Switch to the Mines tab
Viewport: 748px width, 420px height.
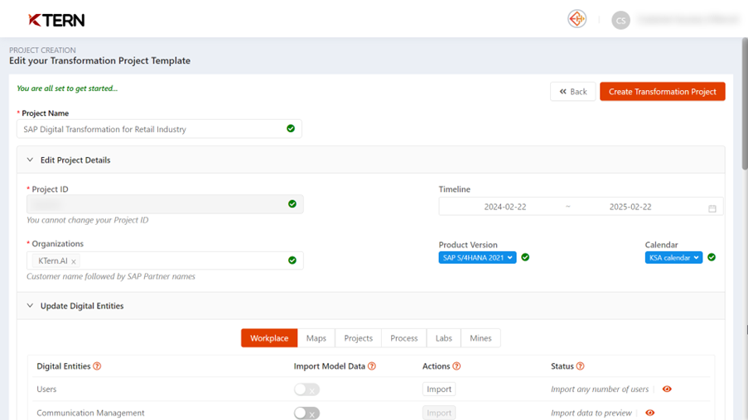click(x=480, y=338)
